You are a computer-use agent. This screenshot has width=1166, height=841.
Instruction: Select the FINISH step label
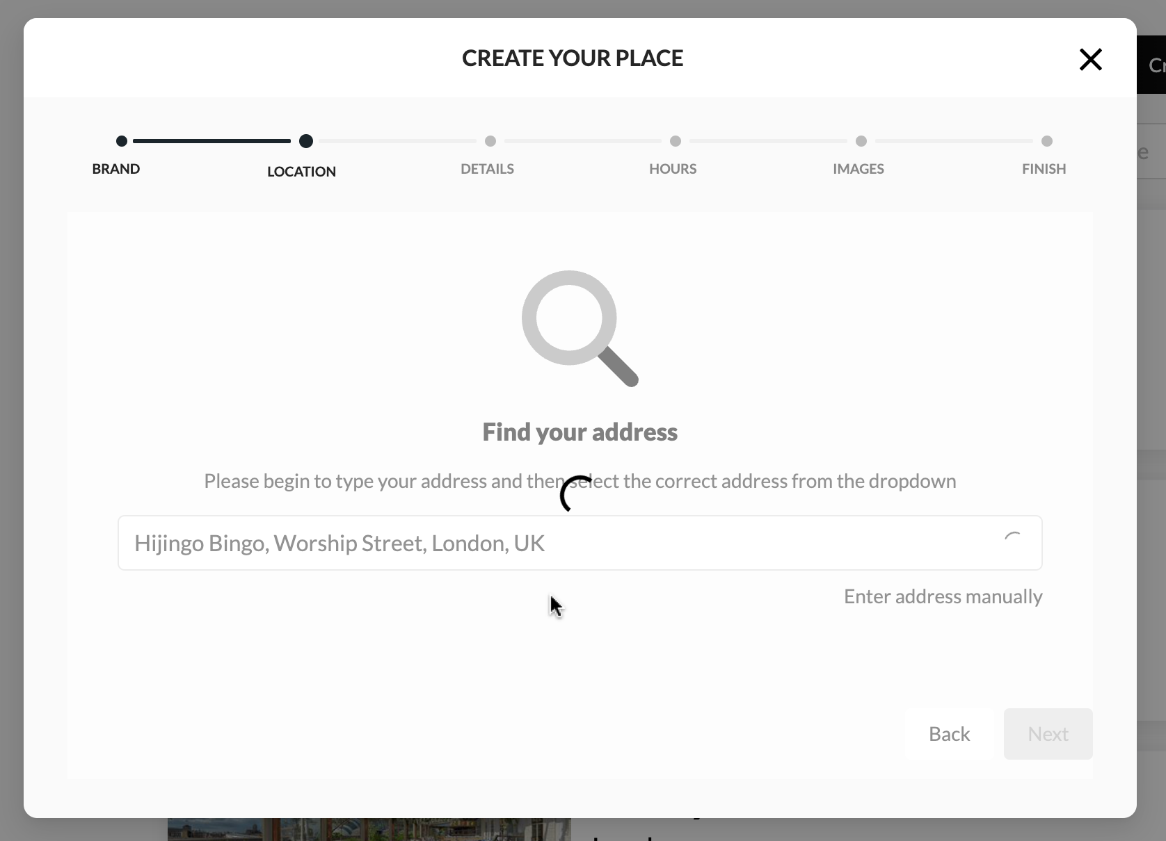coord(1044,169)
